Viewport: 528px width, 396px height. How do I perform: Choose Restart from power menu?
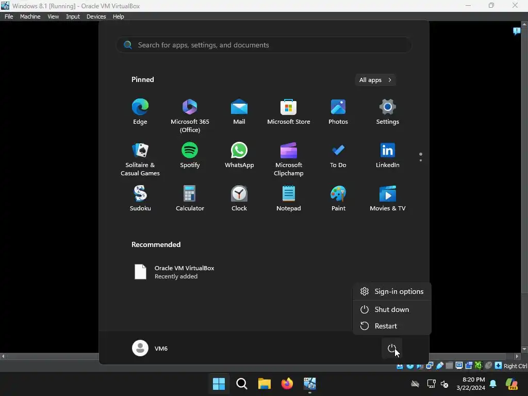(392, 326)
